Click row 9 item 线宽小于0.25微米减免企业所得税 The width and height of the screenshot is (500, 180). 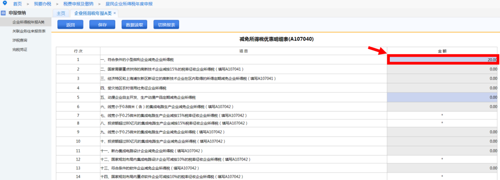162,132
